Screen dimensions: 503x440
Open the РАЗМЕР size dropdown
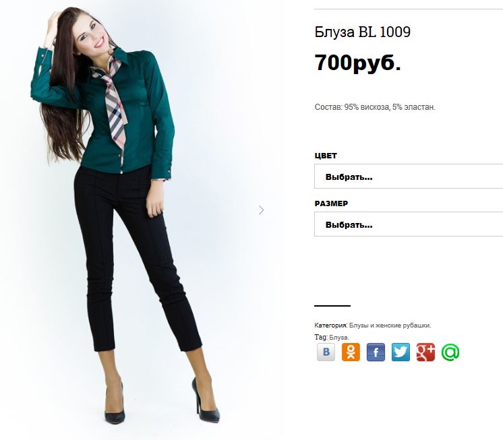(x=409, y=224)
